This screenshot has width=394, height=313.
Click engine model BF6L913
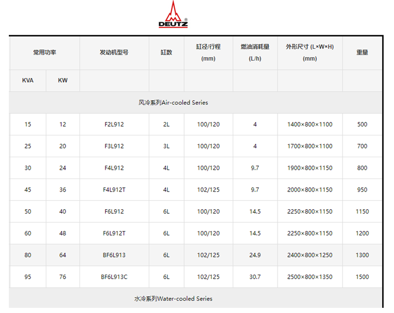[x=114, y=255]
